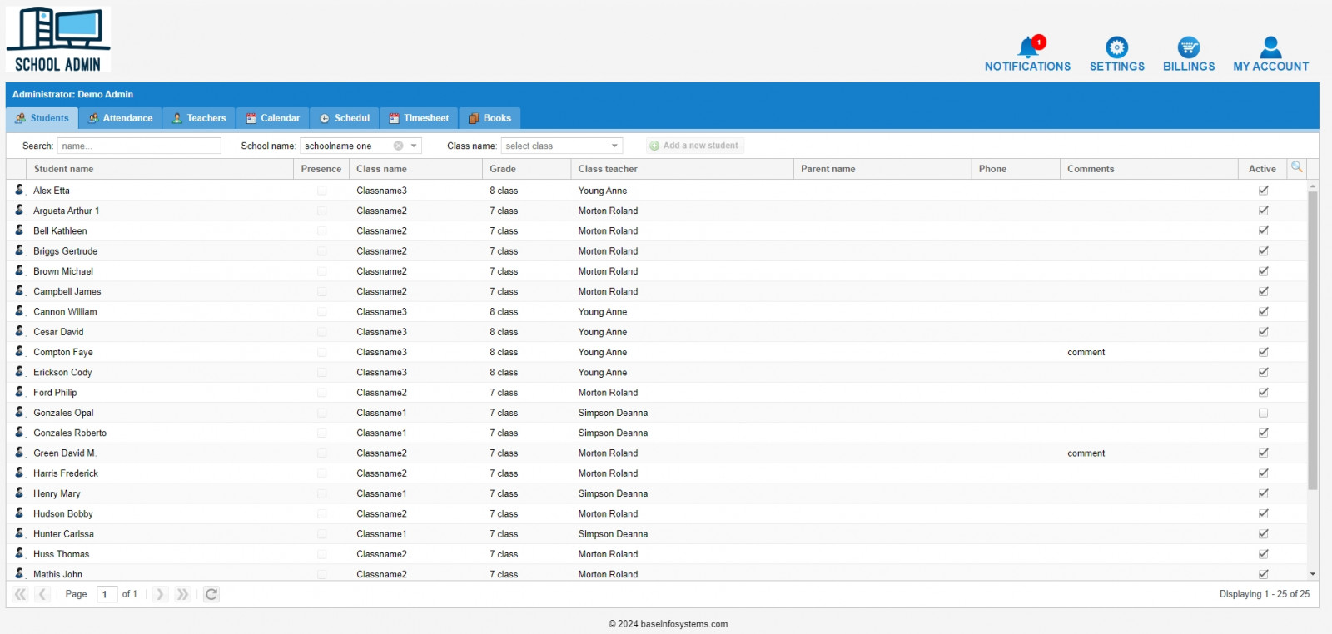
Task: Sort by Class teacher column header
Action: (x=682, y=169)
